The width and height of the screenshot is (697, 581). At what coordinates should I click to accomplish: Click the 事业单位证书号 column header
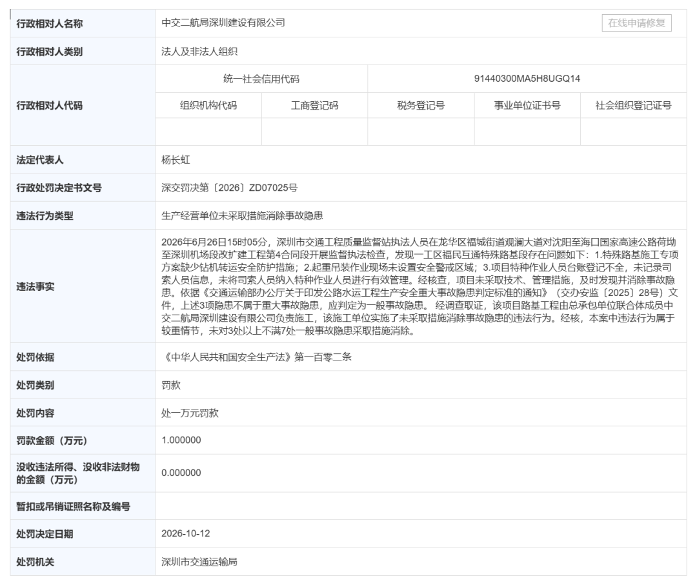[527, 105]
